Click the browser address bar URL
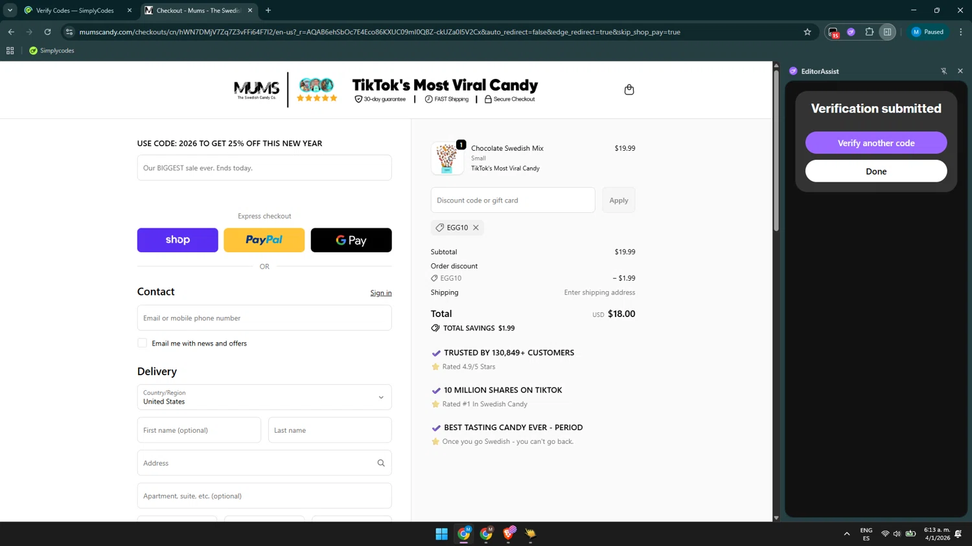972x546 pixels. (380, 32)
